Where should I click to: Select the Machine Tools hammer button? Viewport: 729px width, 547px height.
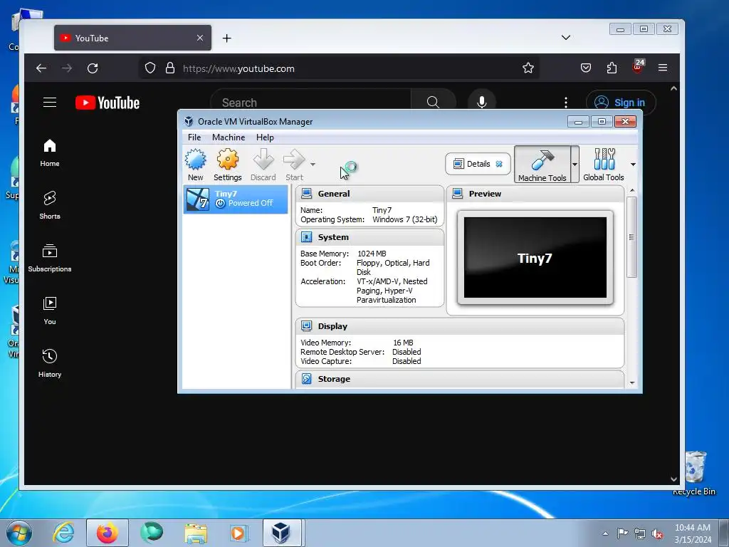tap(542, 165)
